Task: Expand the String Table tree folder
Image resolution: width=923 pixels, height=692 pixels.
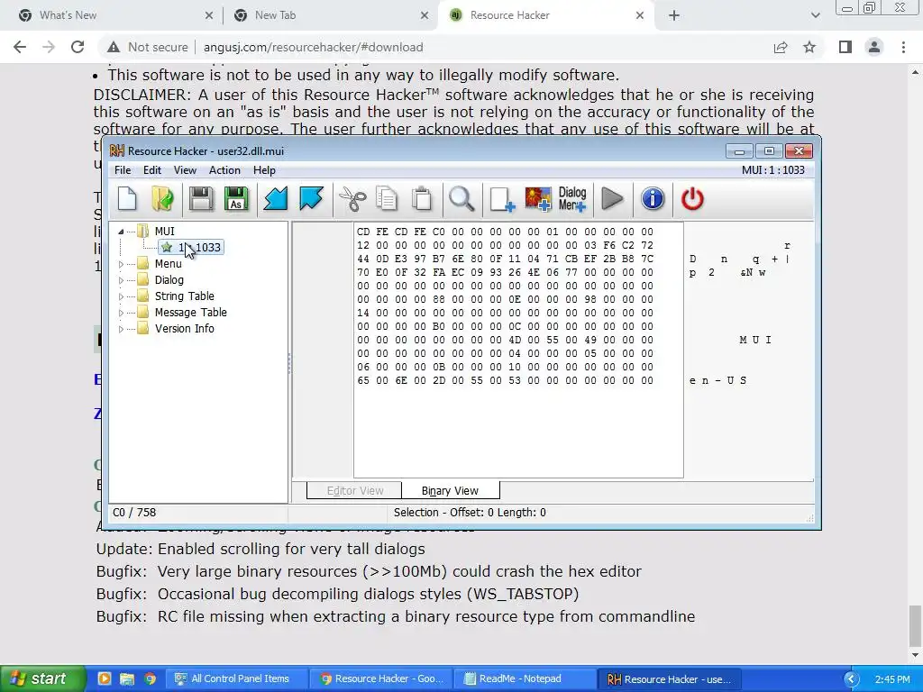Action: coord(122,296)
